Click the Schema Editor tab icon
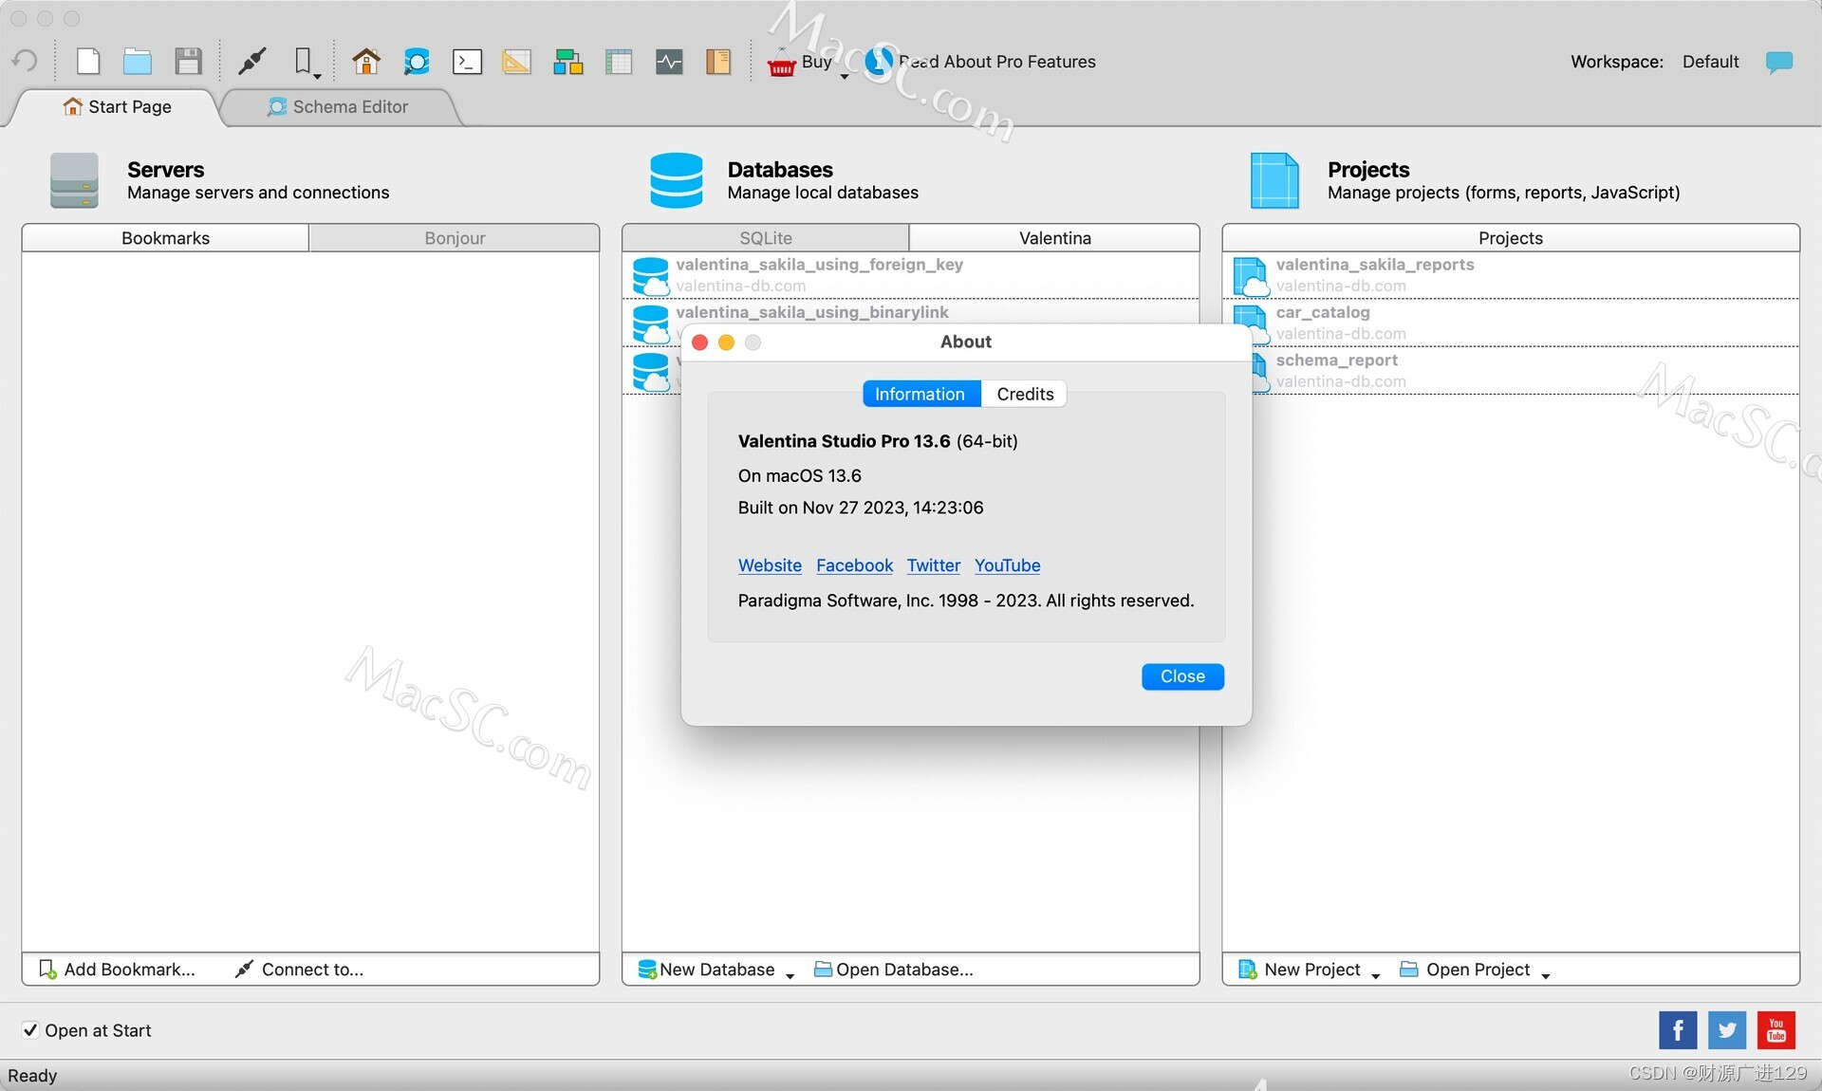 (275, 106)
